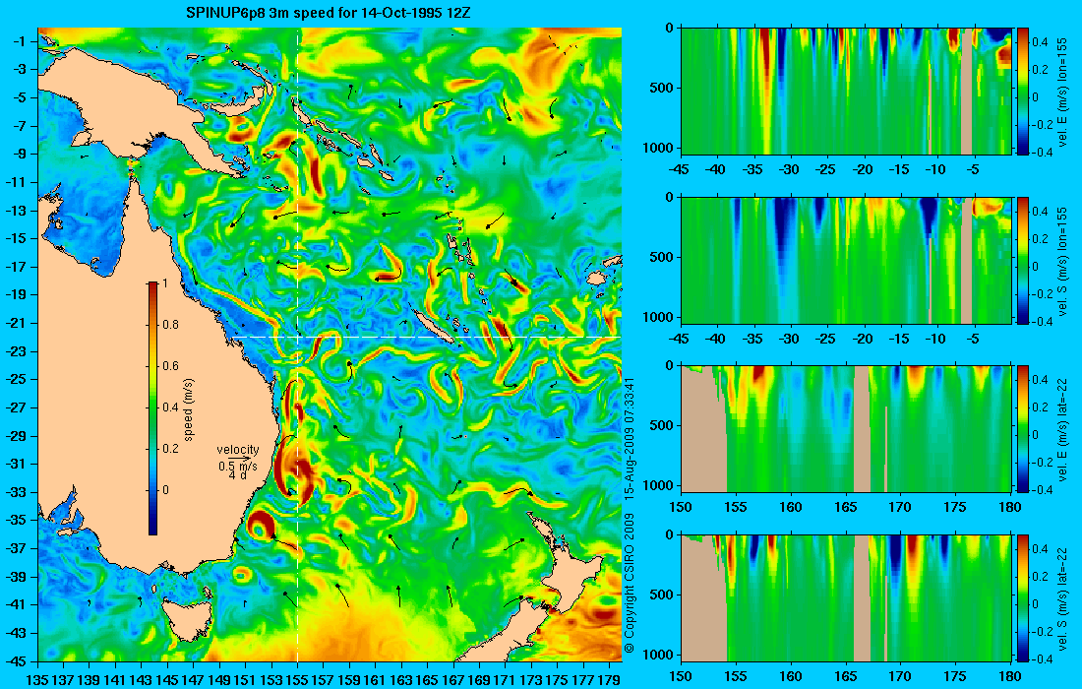Click the "0.8" tick on the speed colorbar
The image size is (1082, 689).
(170, 325)
